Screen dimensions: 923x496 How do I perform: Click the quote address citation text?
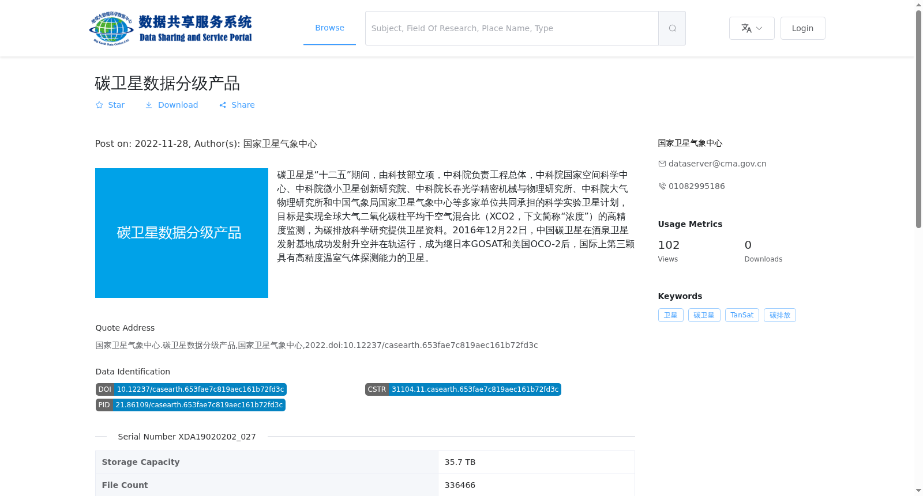317,345
